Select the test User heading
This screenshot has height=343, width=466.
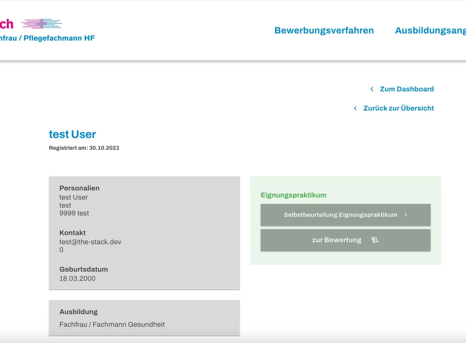72,134
